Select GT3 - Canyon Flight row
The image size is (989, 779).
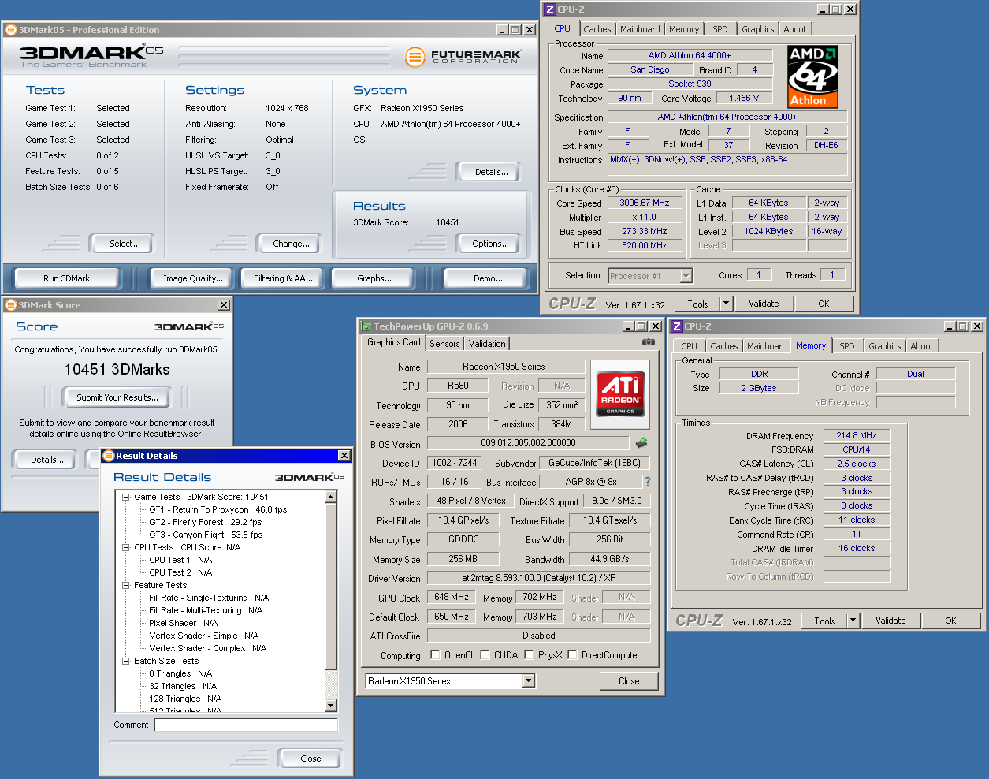206,535
